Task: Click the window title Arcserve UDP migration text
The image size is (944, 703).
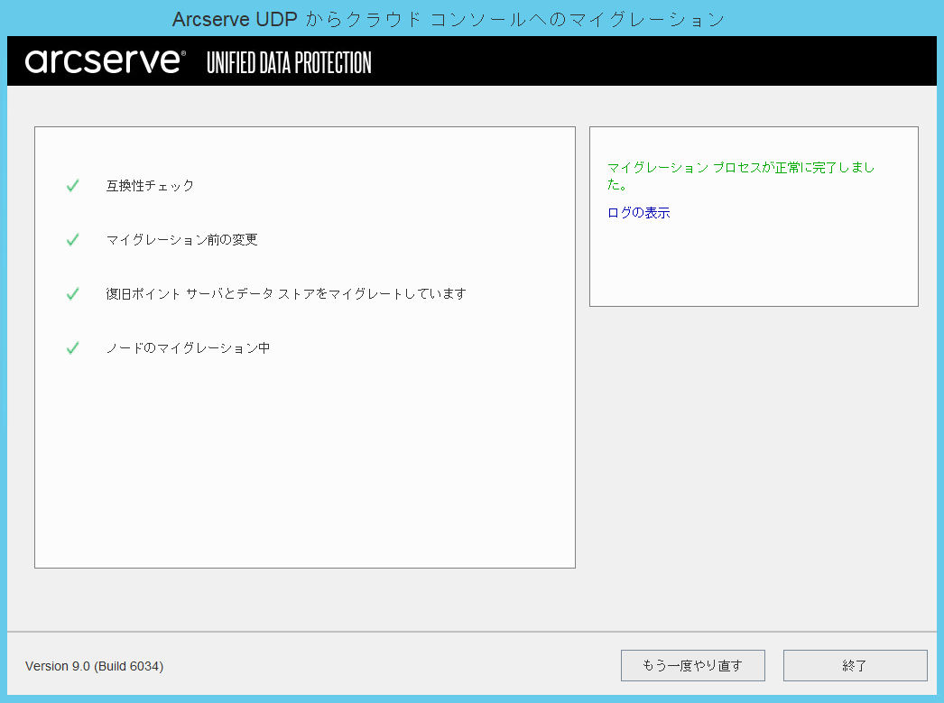Action: pos(448,19)
